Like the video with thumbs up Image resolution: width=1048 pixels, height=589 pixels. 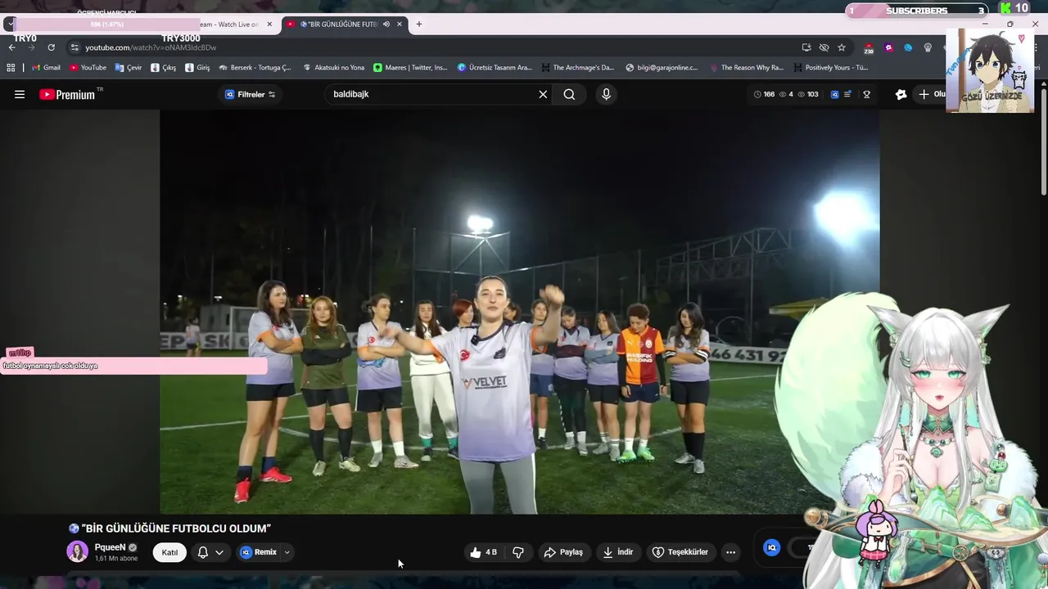pos(483,552)
